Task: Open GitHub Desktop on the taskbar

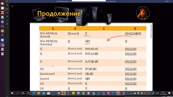Action: [x=88, y=93]
